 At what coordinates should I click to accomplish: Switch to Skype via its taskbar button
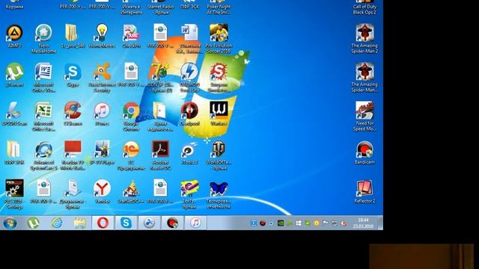point(126,223)
